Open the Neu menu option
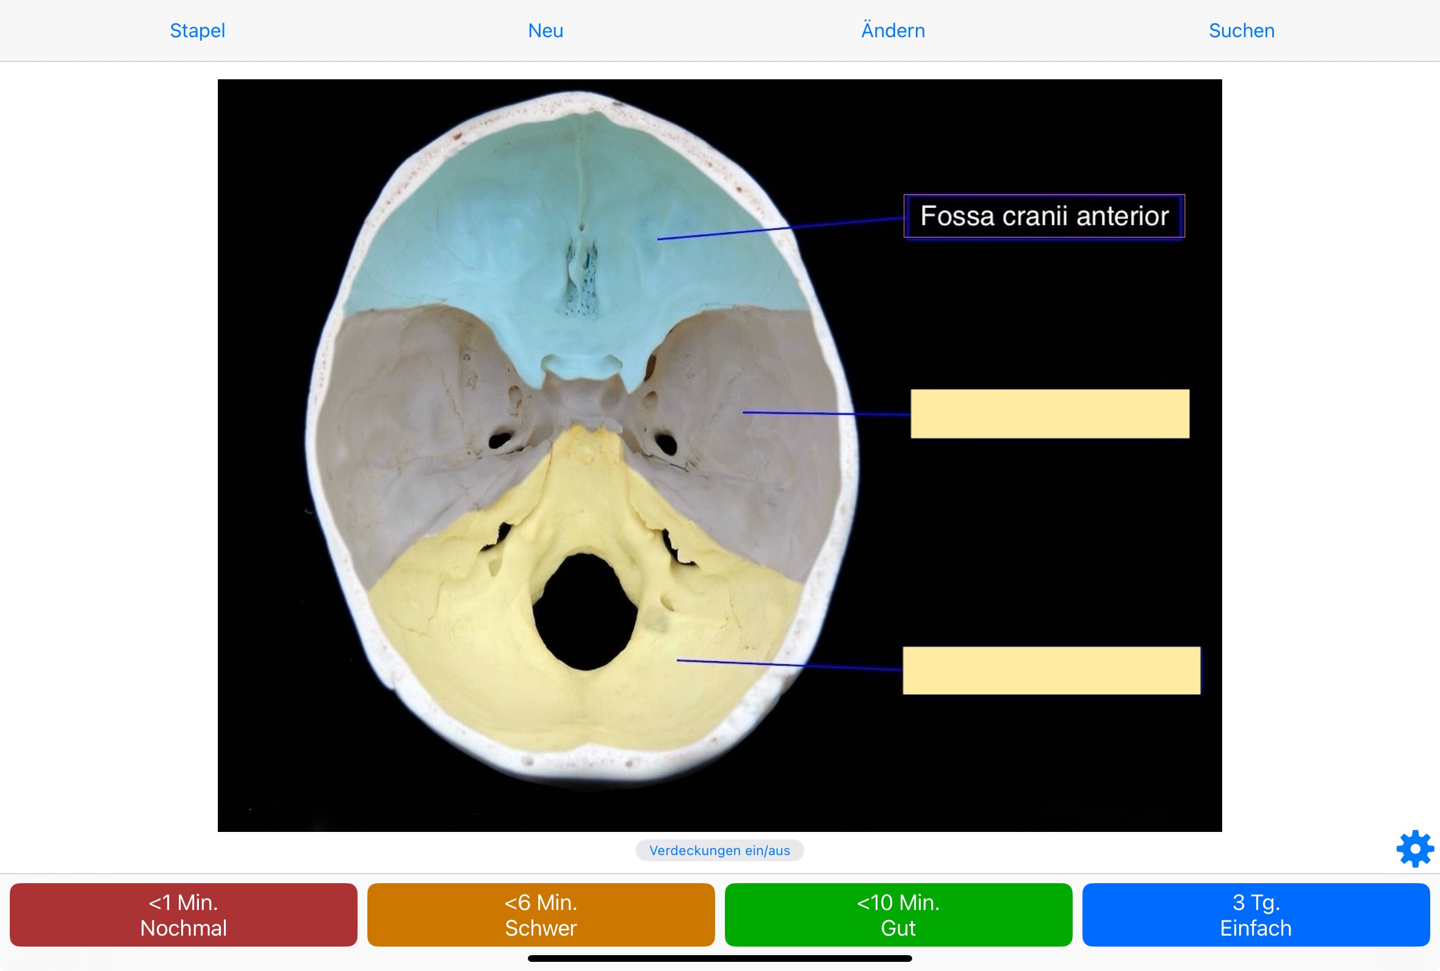The width and height of the screenshot is (1440, 971). coord(544,30)
